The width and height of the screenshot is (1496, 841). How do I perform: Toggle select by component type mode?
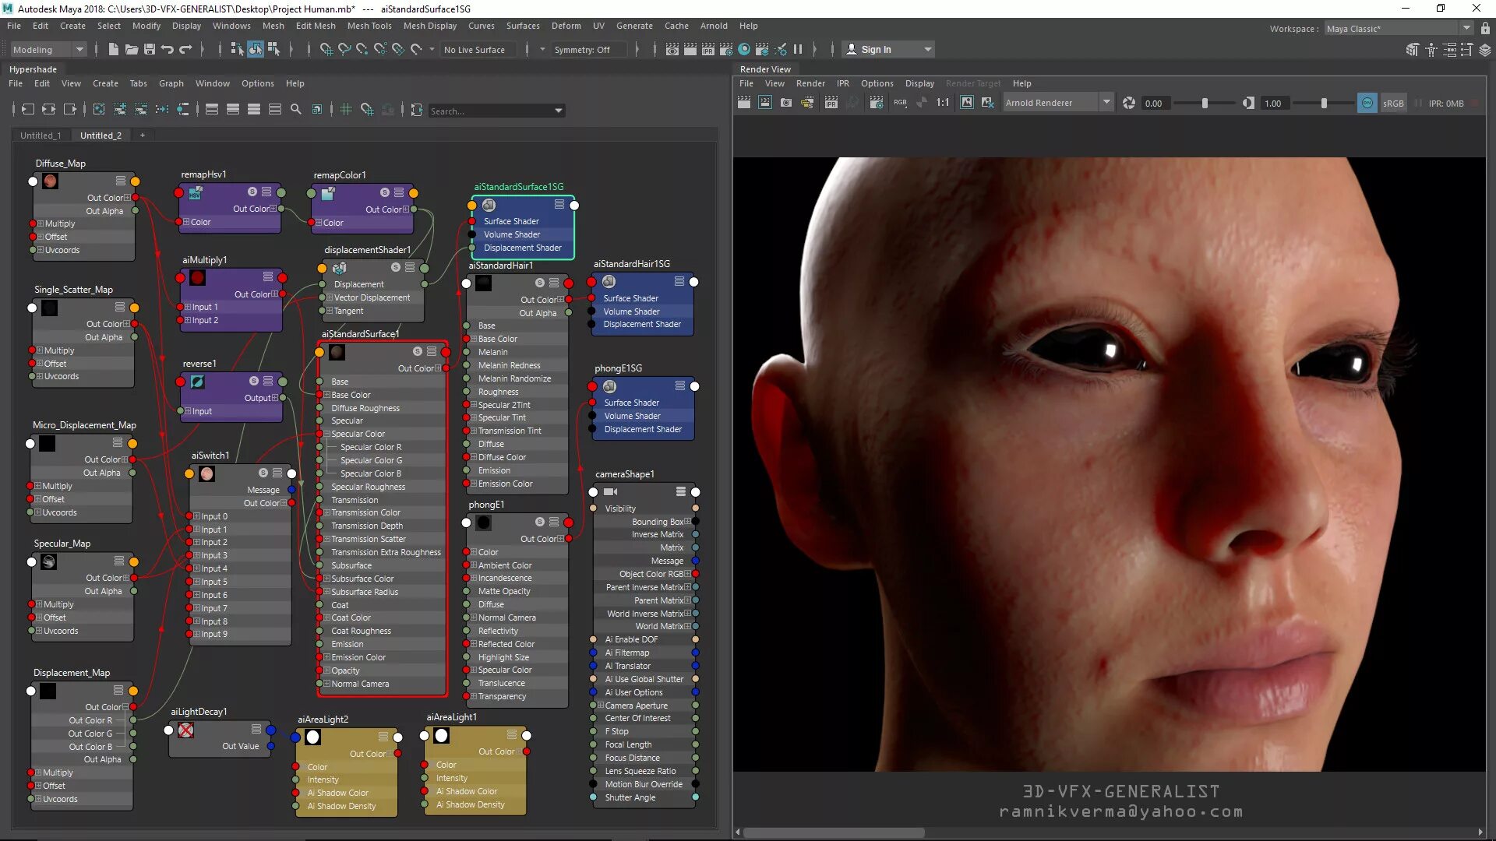(273, 49)
